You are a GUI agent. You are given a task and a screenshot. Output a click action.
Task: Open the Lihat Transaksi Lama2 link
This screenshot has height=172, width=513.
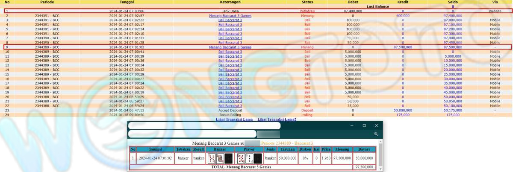[277, 120]
